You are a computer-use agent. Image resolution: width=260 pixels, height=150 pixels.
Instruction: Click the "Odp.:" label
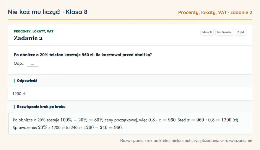(19, 63)
